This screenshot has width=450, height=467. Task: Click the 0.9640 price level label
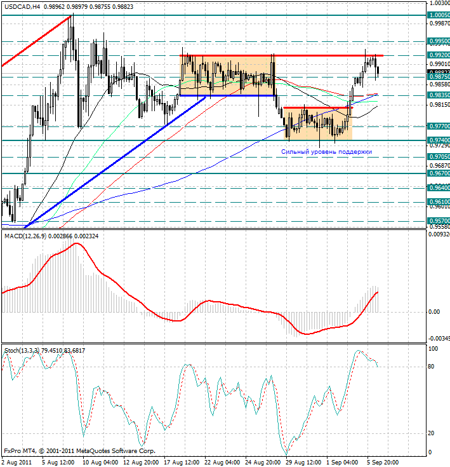(439, 188)
